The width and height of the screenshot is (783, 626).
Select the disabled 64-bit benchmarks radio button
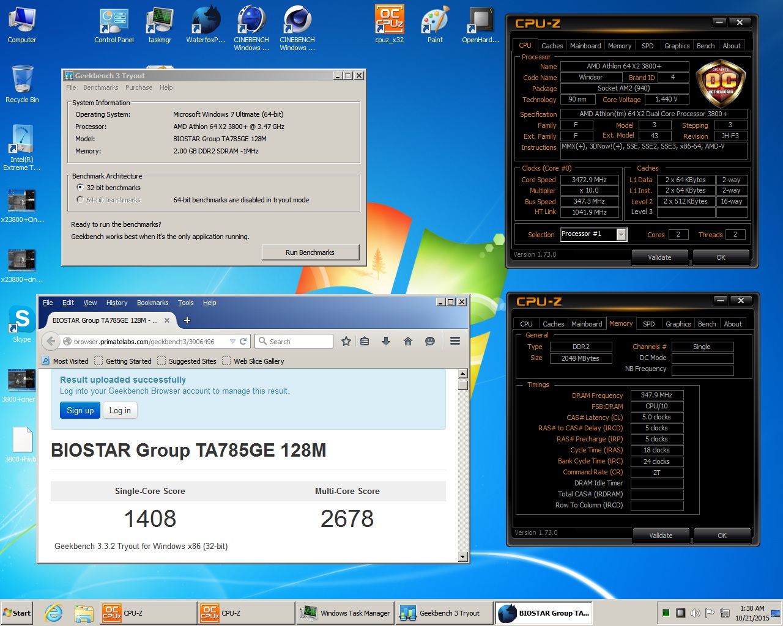80,200
